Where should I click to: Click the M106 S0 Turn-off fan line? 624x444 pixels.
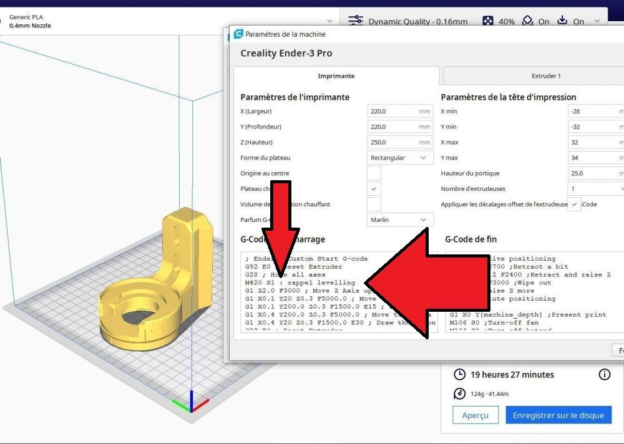pos(494,322)
